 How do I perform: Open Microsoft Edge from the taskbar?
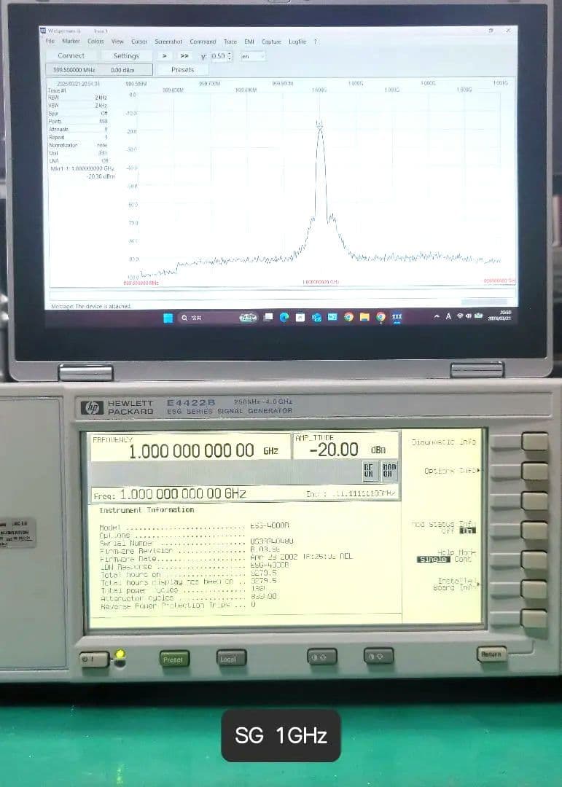coord(284,317)
